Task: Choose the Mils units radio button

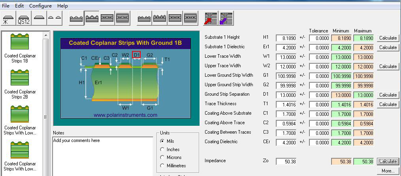Action: click(x=162, y=141)
